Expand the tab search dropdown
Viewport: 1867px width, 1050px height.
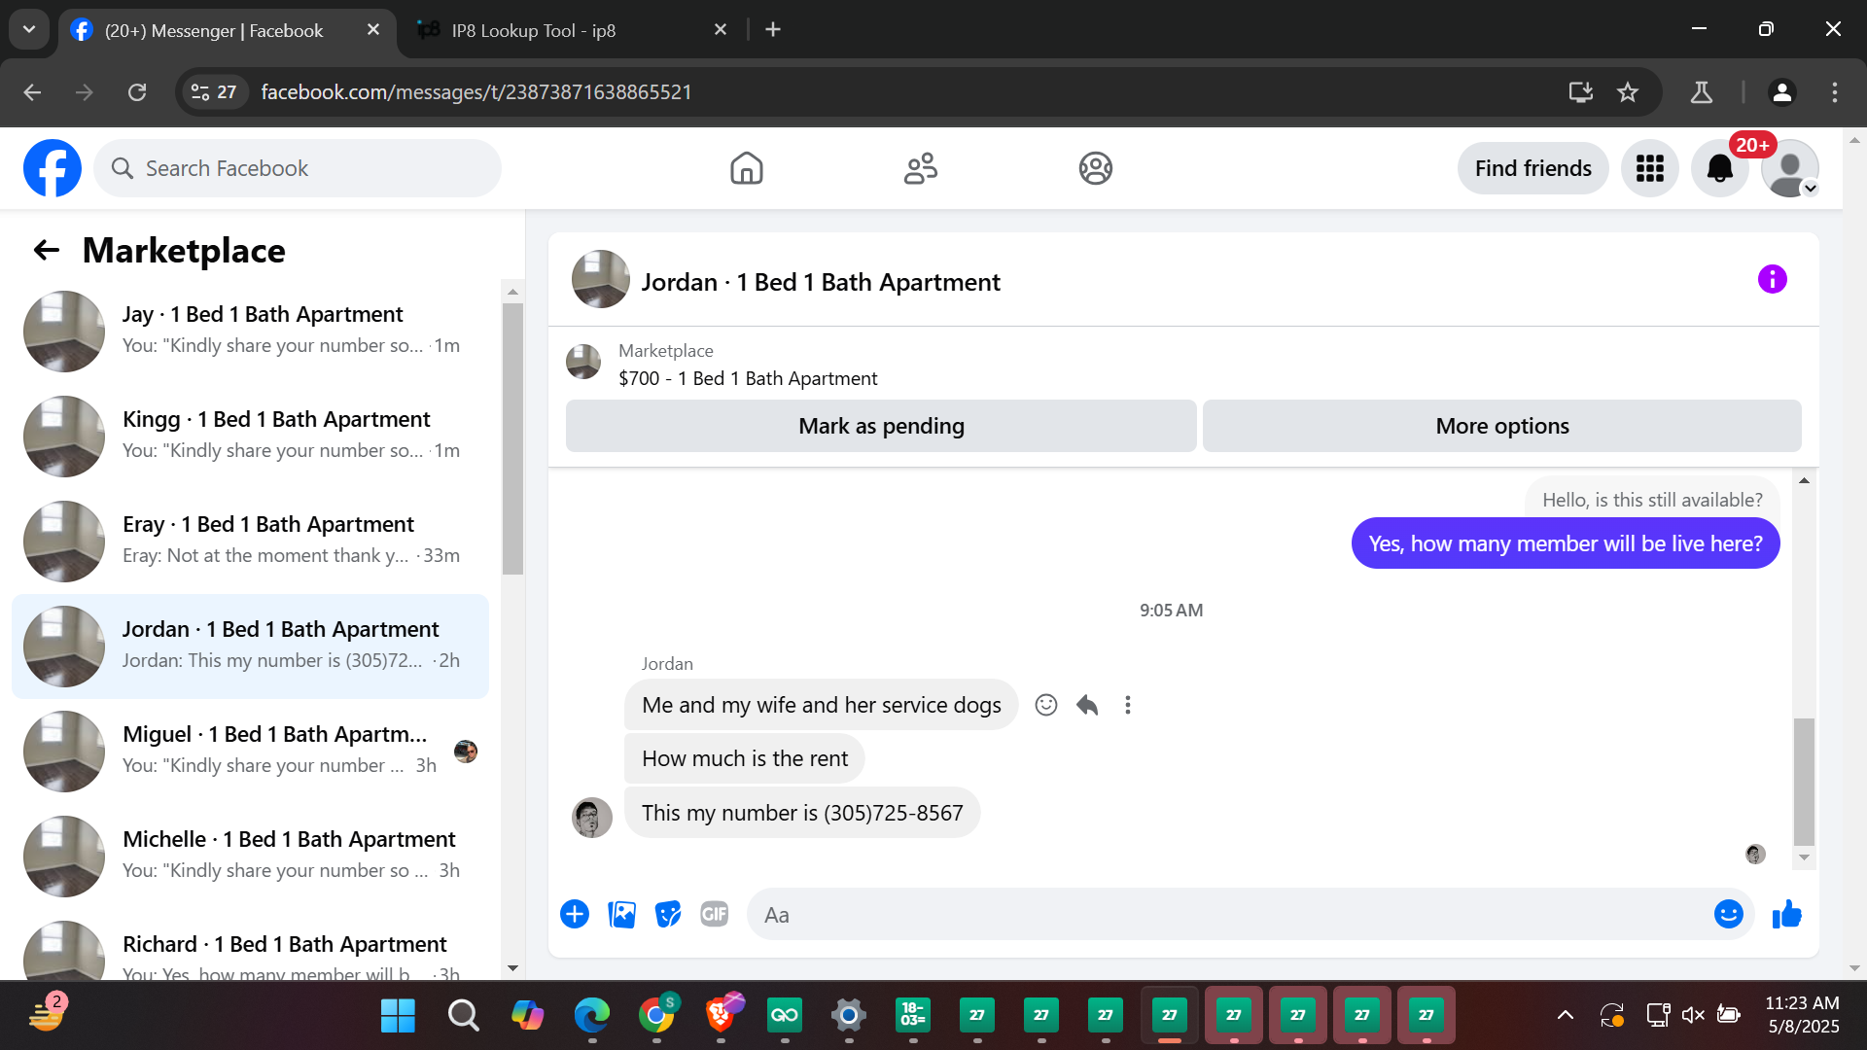tap(29, 29)
